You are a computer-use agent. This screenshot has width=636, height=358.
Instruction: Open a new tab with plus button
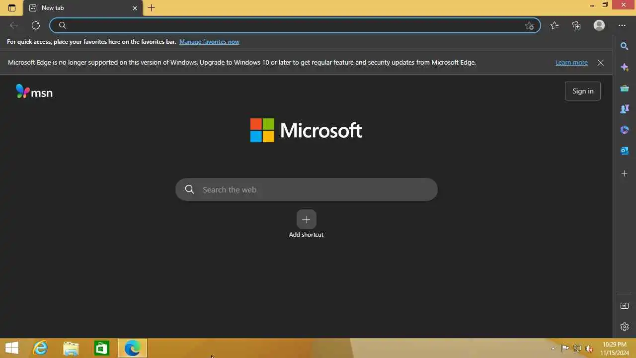(152, 8)
